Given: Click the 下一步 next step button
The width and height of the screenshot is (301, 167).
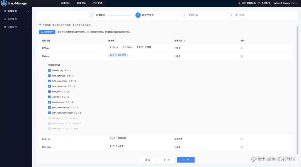Looking at the screenshot, I should (186, 160).
